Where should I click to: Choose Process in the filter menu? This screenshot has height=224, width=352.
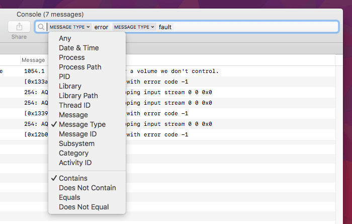(87, 57)
